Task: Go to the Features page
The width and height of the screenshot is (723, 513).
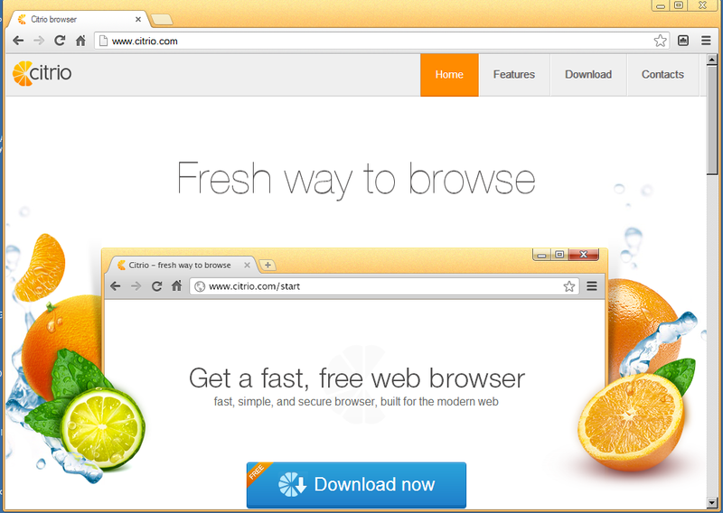Action: pos(514,75)
